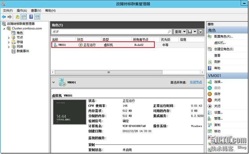Select Cluster Events (群集事件) in the tree
Screen dimensions: 249x154
click(23, 51)
